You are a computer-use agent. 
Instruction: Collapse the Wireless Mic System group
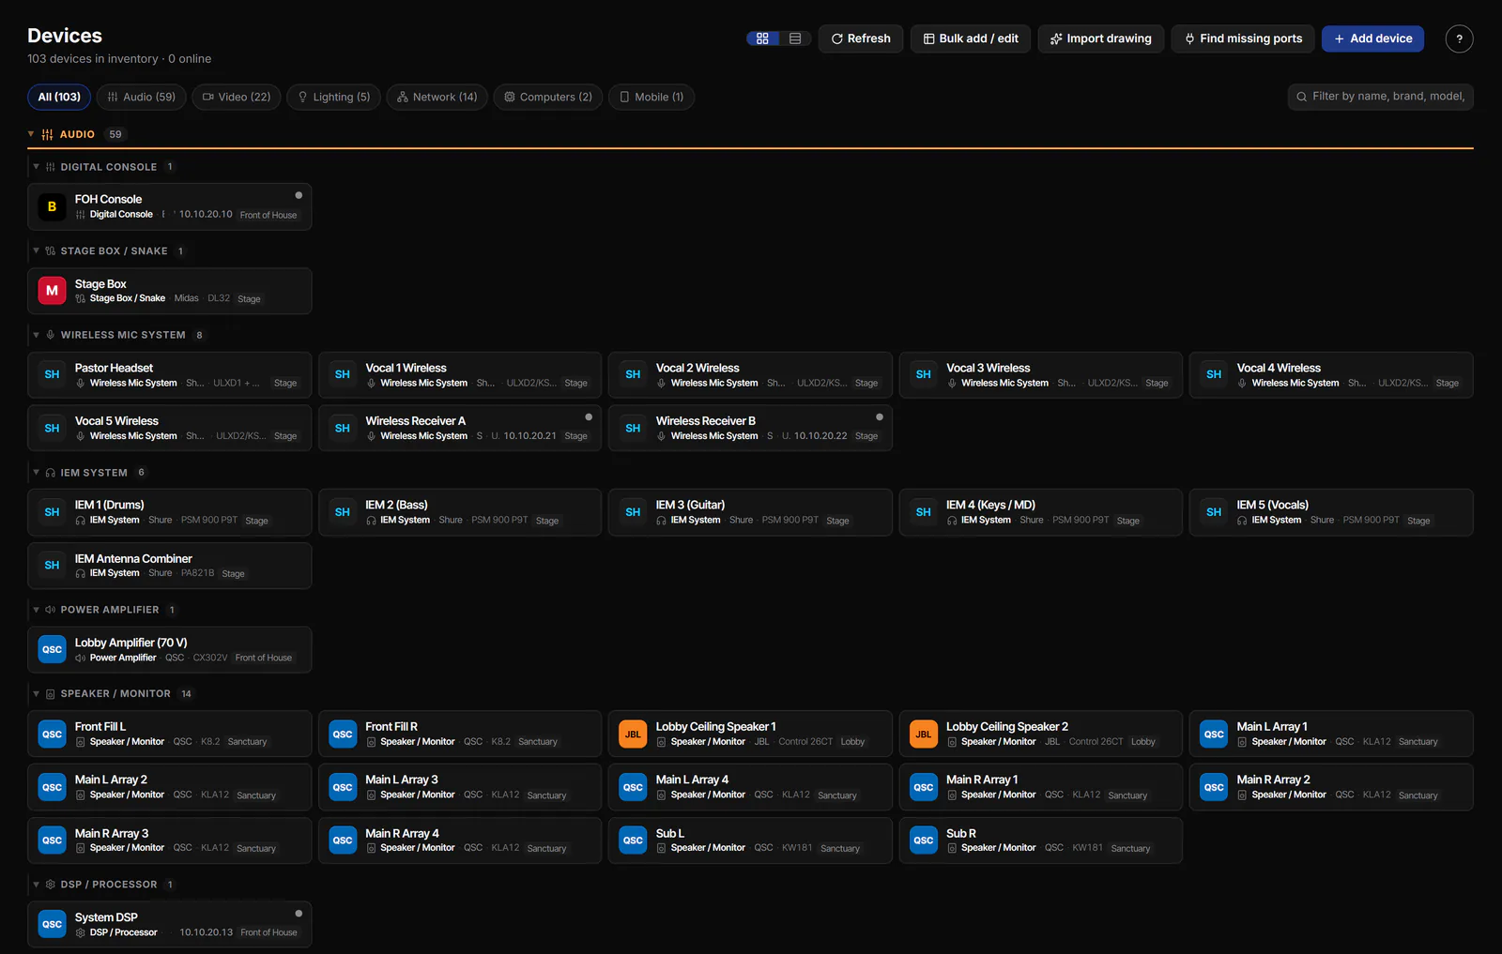[x=36, y=335]
